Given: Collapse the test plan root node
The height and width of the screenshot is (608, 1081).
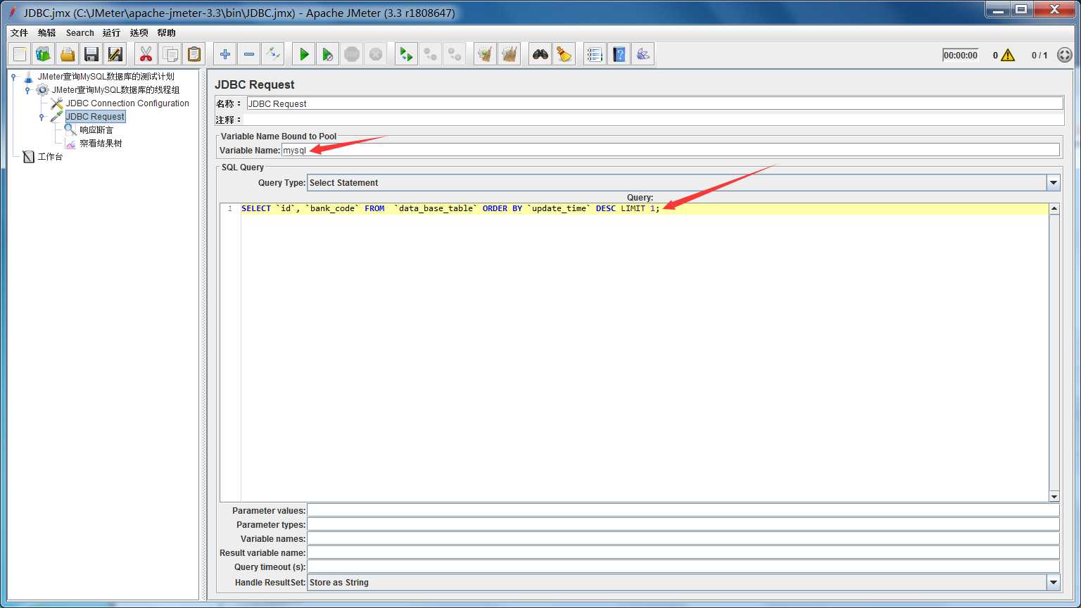Looking at the screenshot, I should pos(14,77).
